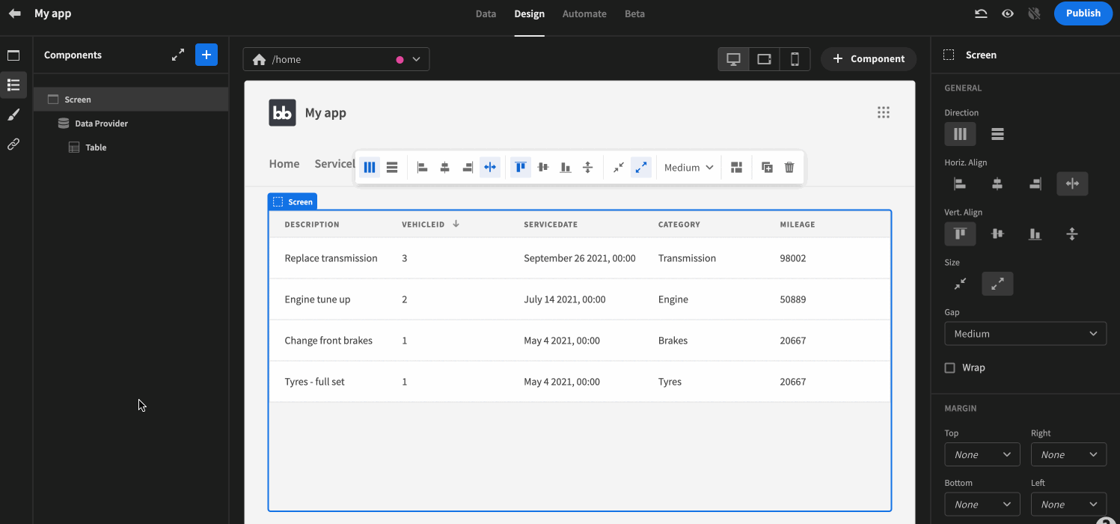Open the Theme brush icon in left sidebar
1120x524 pixels.
click(13, 115)
